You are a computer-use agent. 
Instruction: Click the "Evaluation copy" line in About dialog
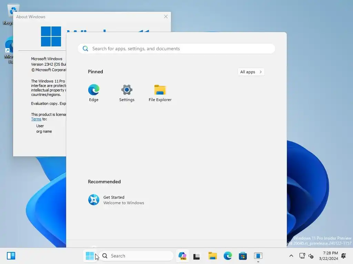click(48, 103)
